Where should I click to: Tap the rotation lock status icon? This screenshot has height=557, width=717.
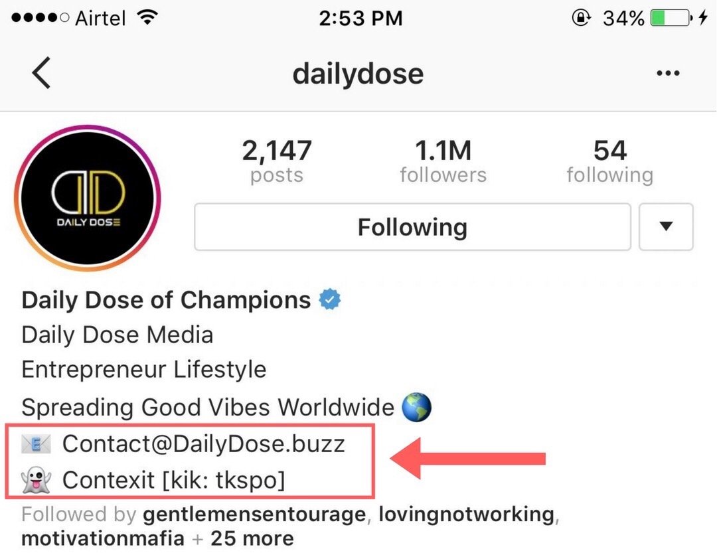[581, 19]
